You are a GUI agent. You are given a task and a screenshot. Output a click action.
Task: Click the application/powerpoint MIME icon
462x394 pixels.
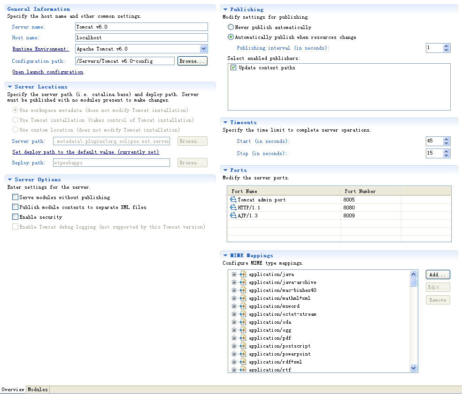tap(243, 354)
